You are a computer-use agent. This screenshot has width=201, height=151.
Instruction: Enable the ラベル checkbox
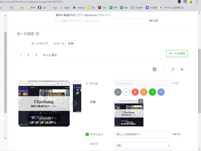87,84
